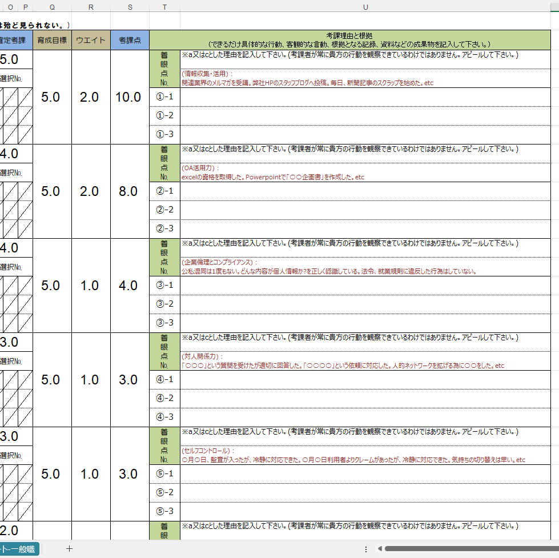Viewport: 559px width, 558px height.
Task: Click the horizontal scrollbar's left arrow
Action: click(x=380, y=549)
